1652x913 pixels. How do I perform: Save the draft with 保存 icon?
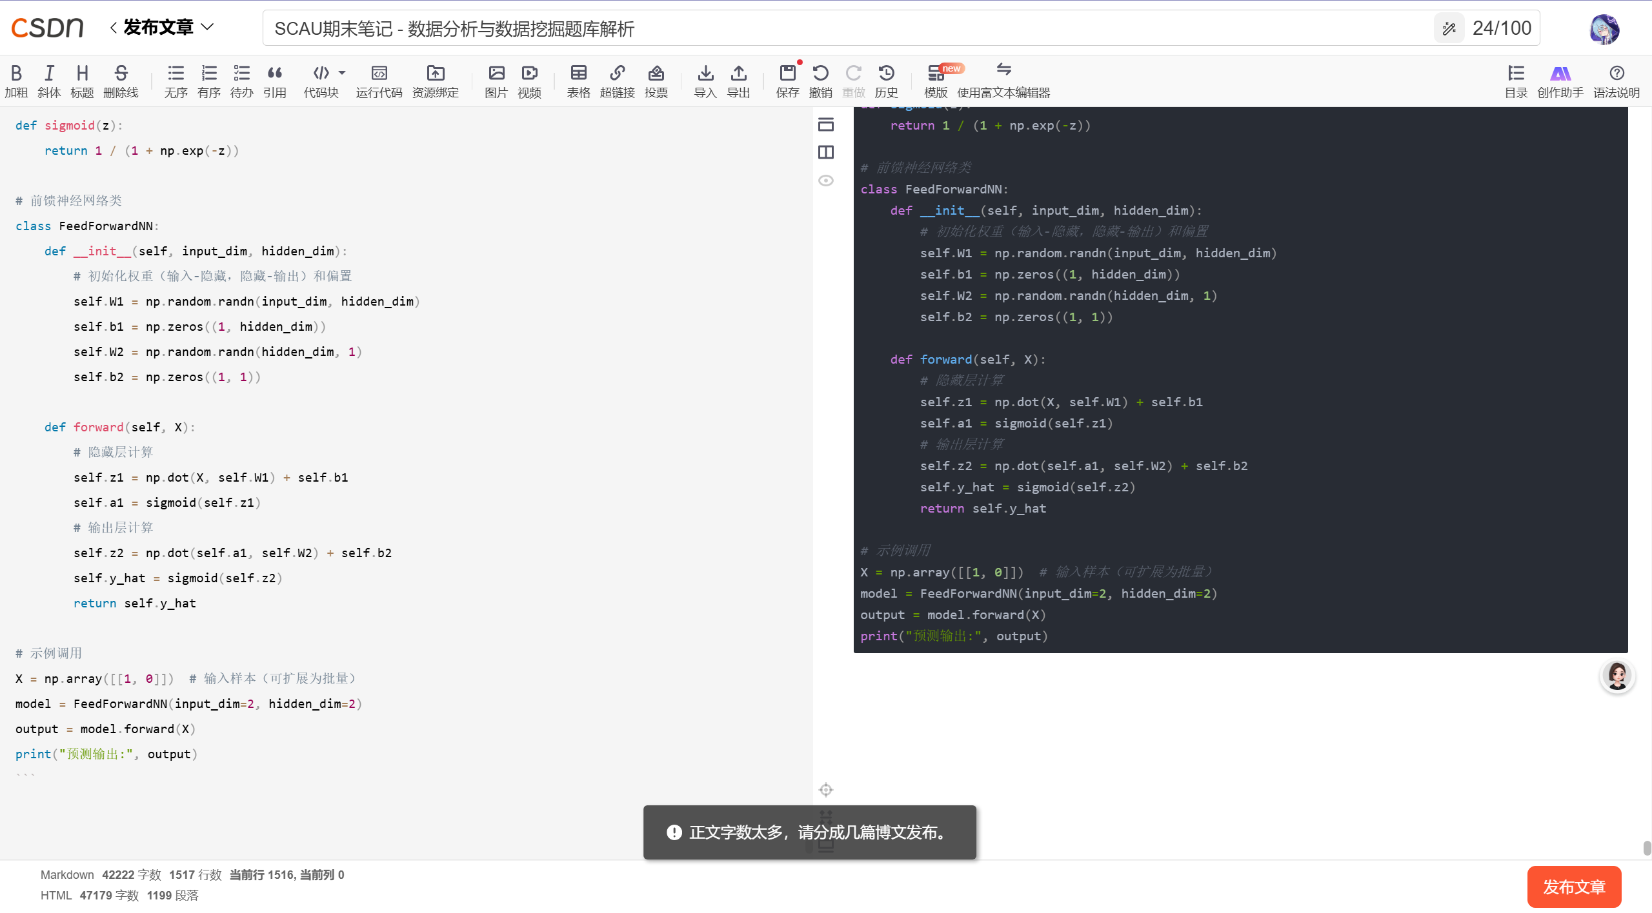(x=788, y=81)
